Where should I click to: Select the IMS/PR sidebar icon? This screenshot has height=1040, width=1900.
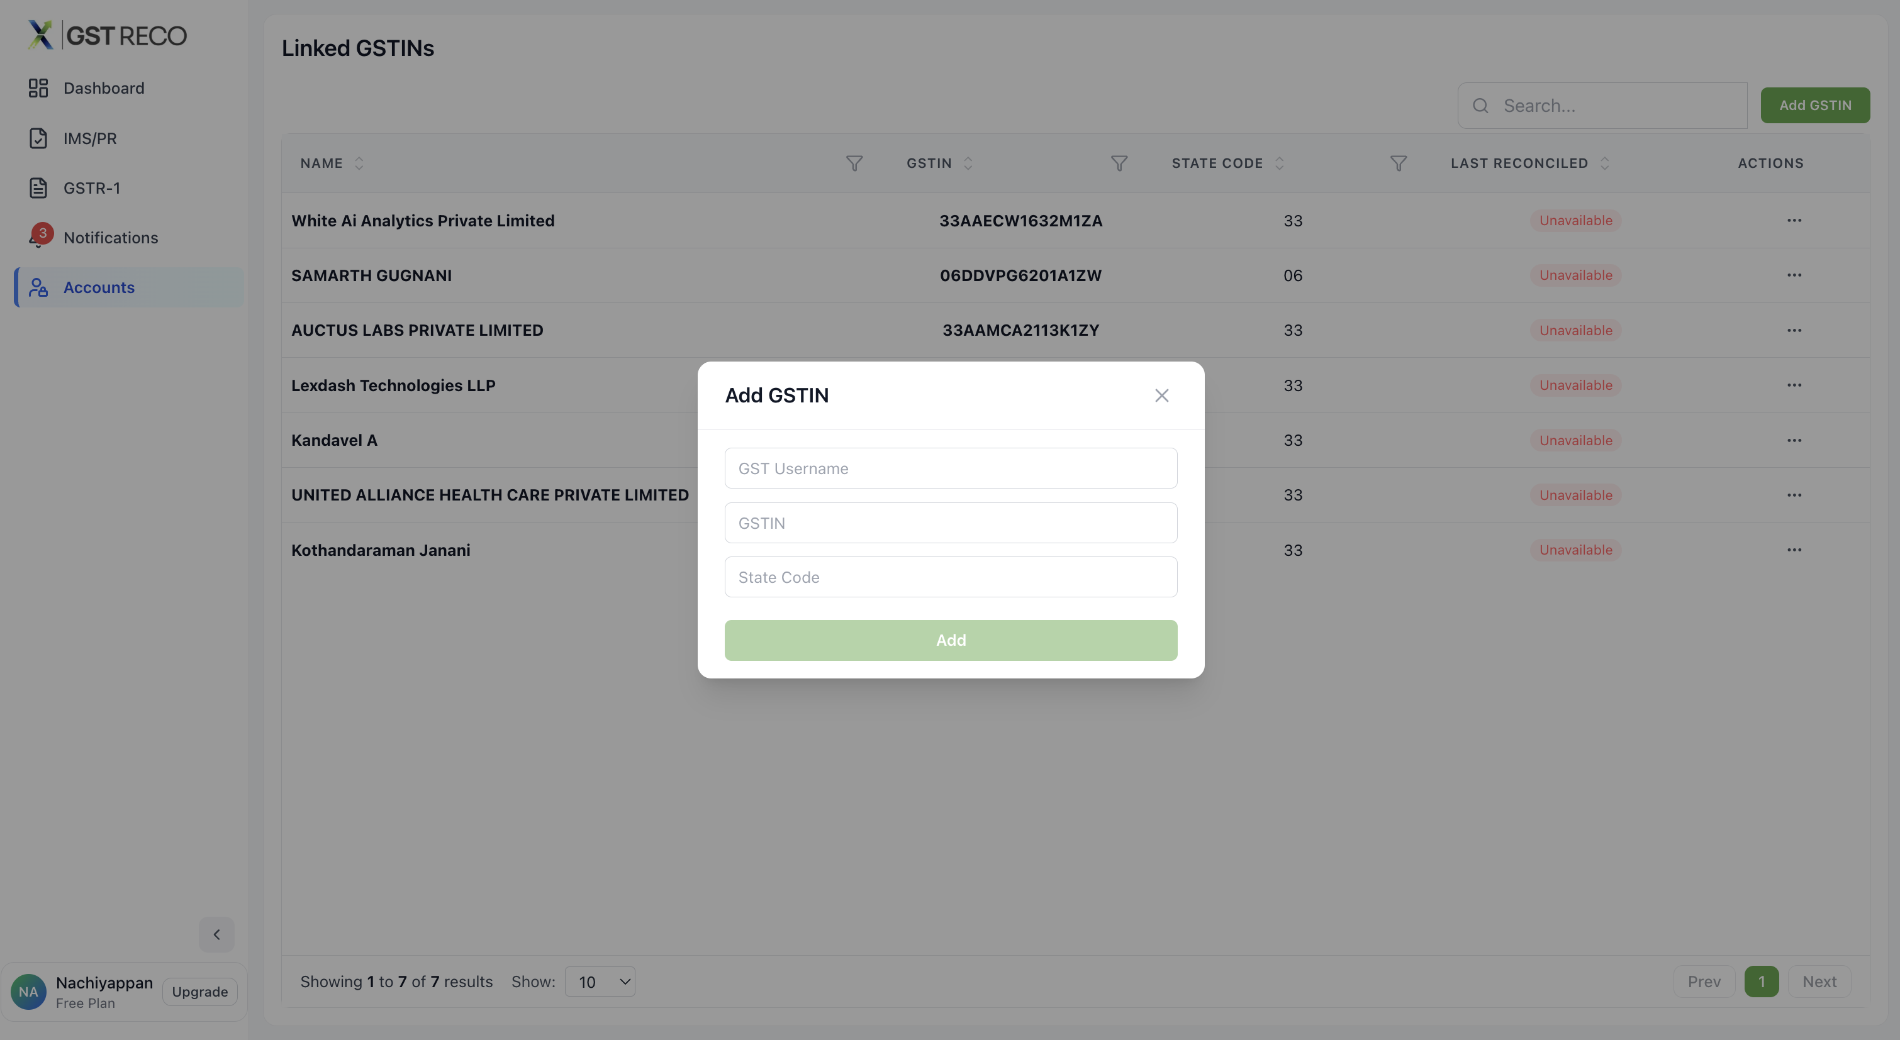(x=38, y=138)
